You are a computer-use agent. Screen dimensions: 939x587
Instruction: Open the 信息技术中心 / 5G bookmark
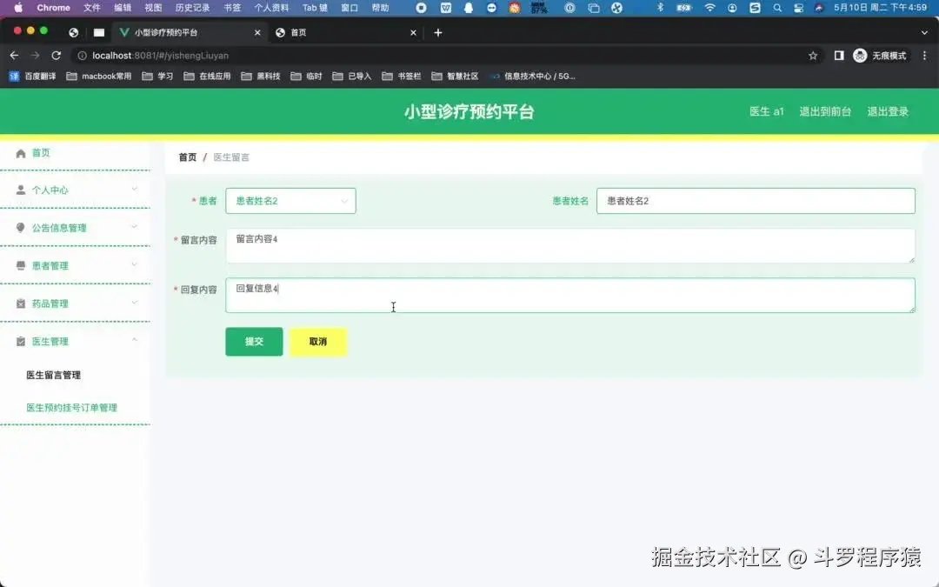pos(532,76)
